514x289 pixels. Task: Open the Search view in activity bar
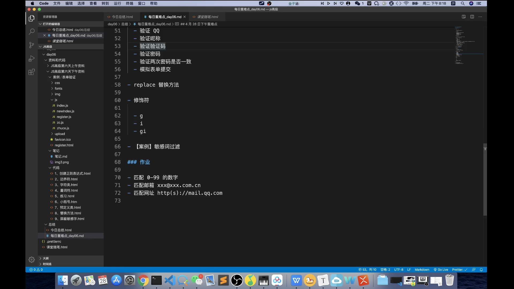pyautogui.click(x=32, y=32)
